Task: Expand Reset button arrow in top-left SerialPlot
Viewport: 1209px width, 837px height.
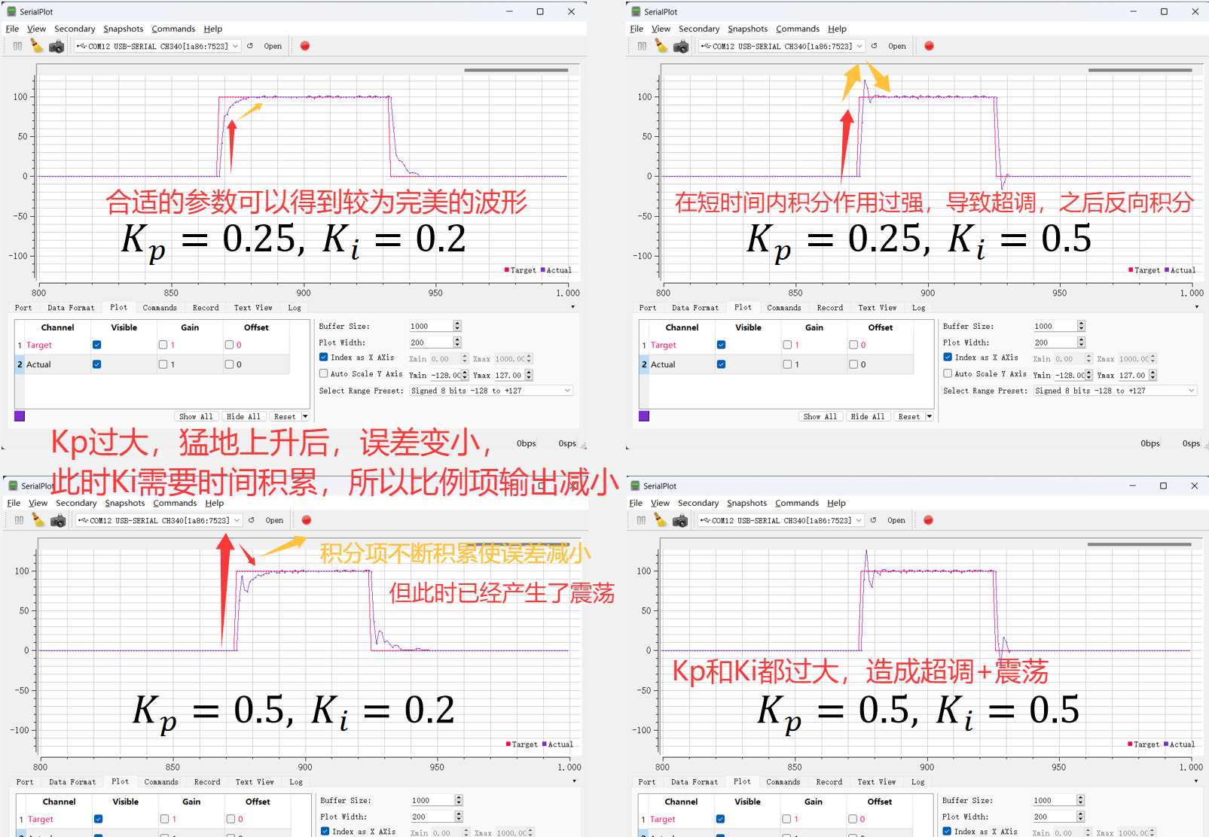Action: pos(305,416)
